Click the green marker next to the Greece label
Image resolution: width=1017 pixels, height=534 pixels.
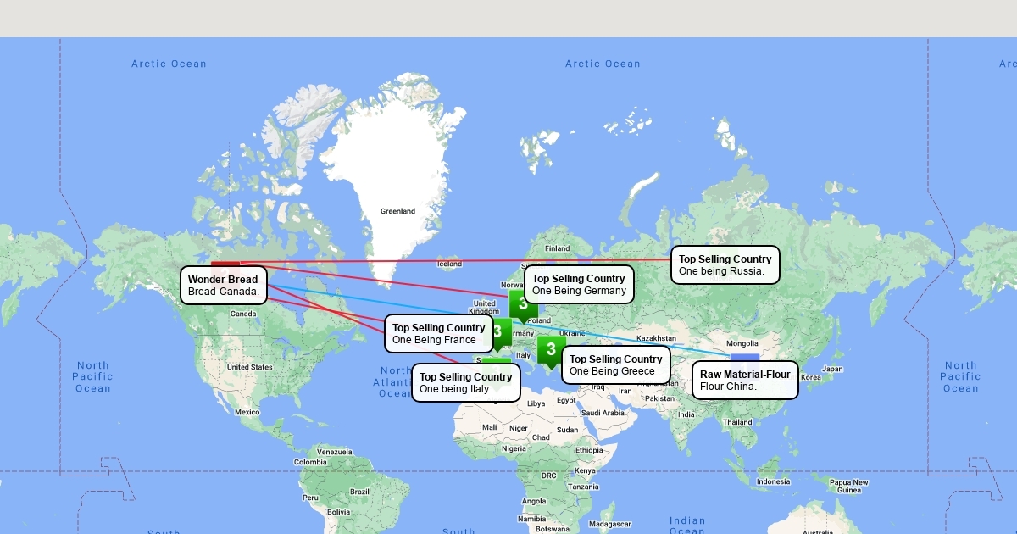(551, 349)
